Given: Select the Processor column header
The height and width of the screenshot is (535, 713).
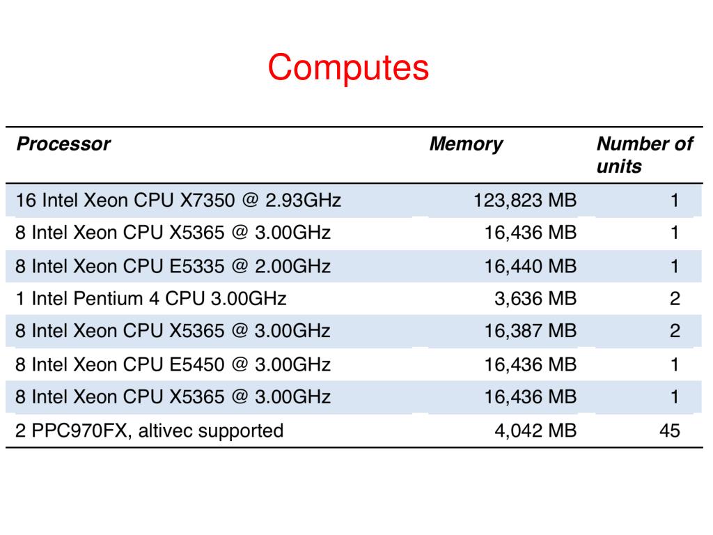Looking at the screenshot, I should 63,144.
